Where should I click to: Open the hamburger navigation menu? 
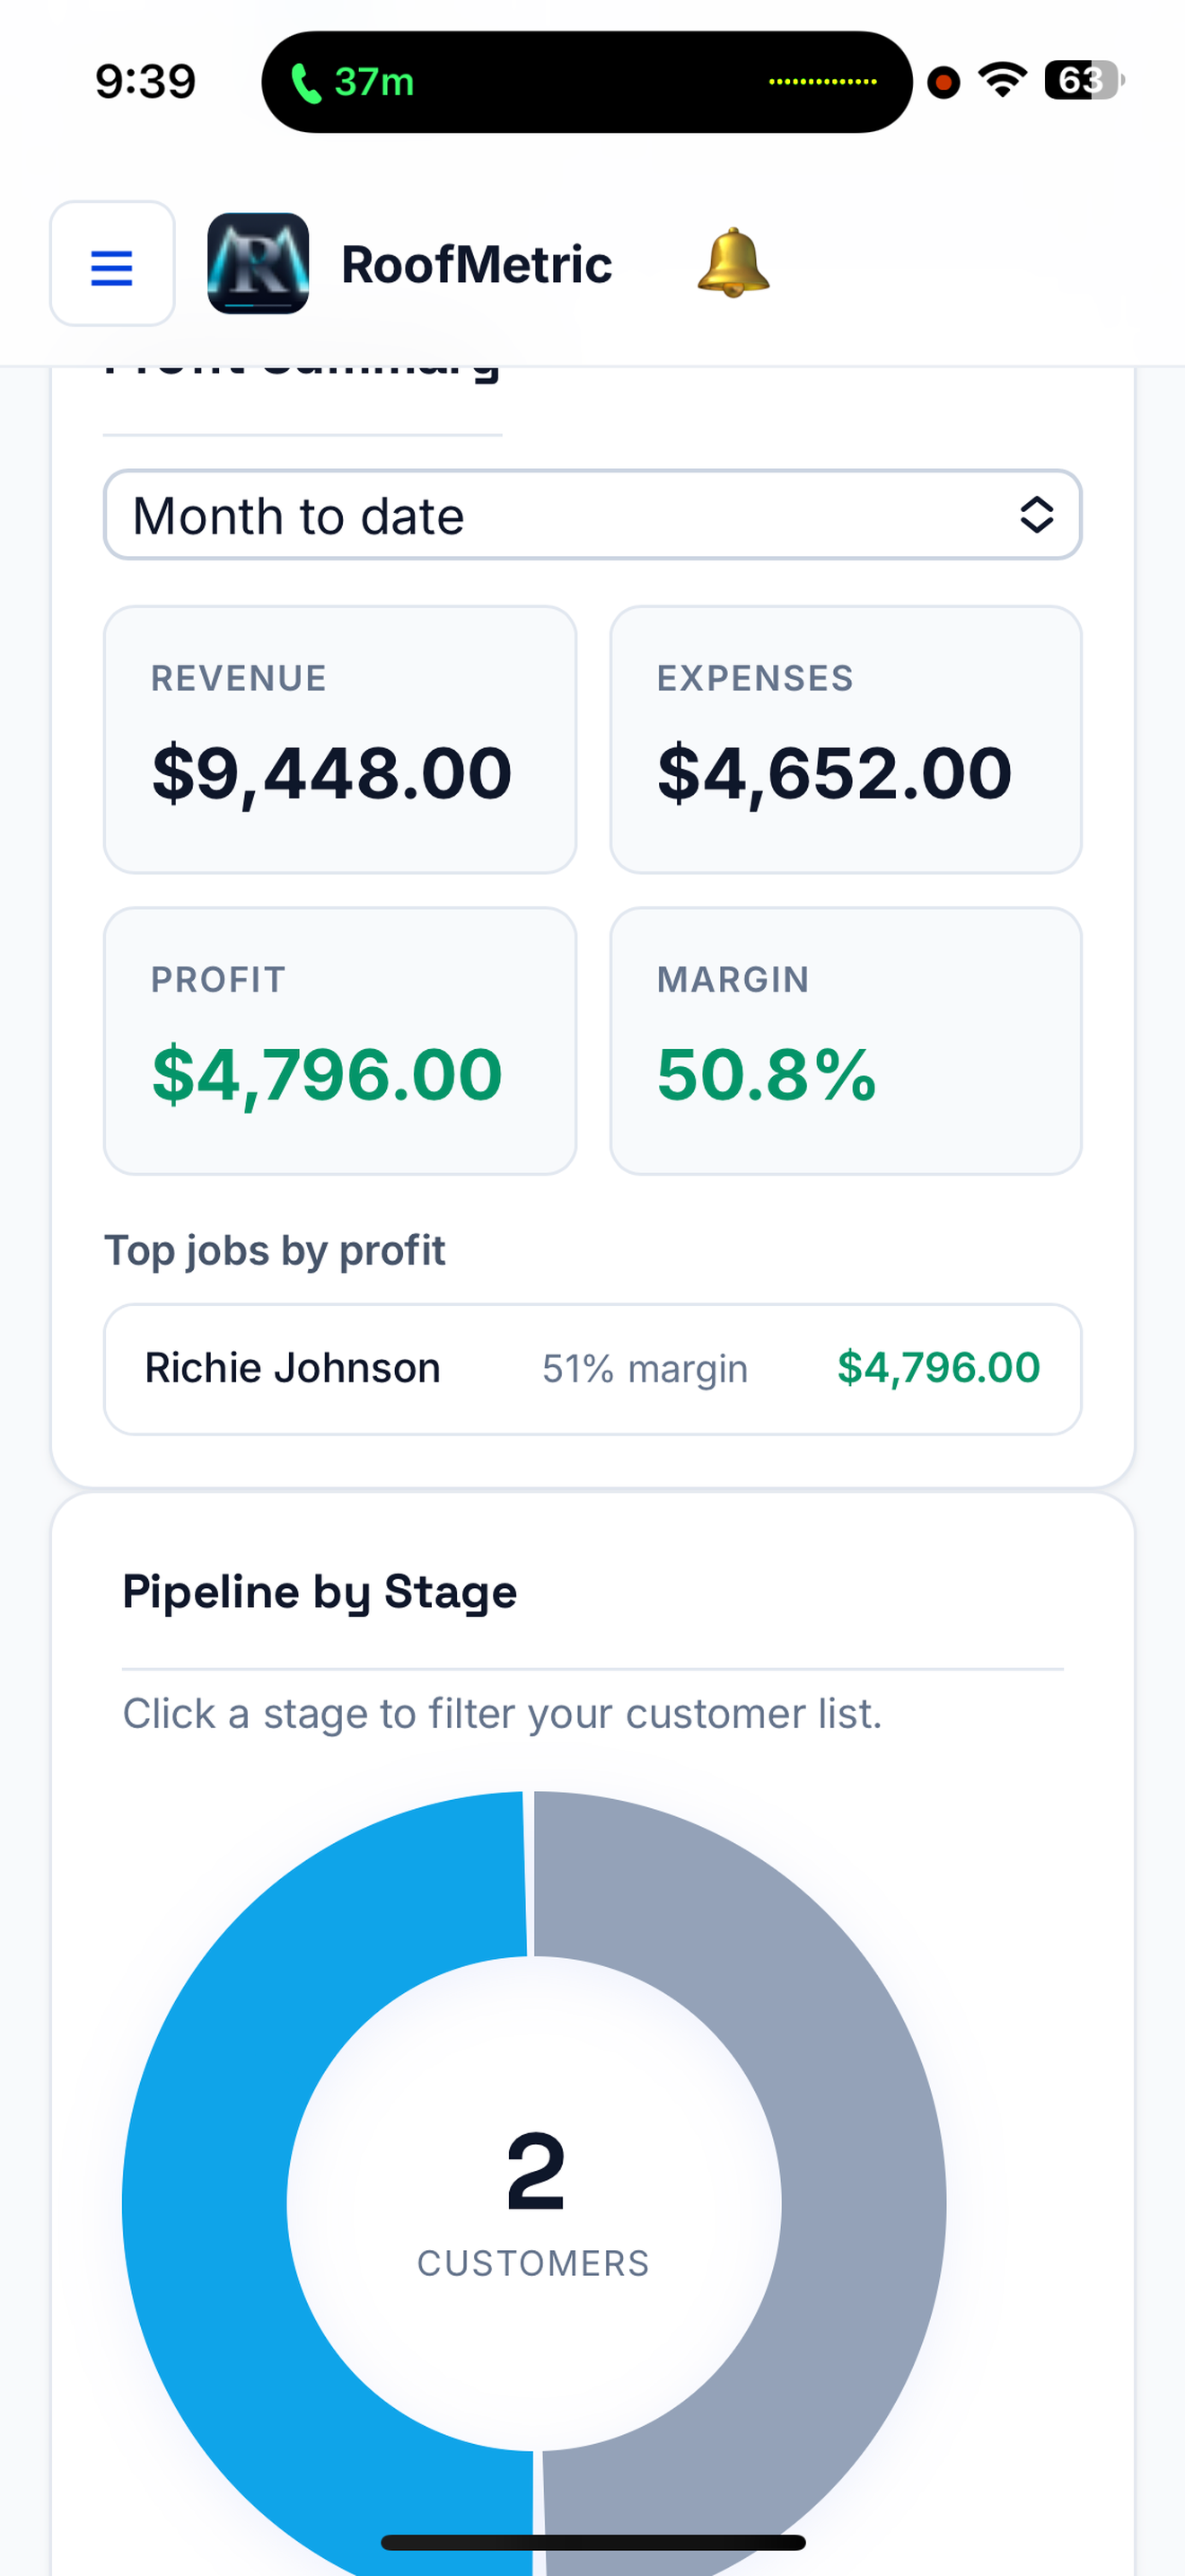pos(112,264)
